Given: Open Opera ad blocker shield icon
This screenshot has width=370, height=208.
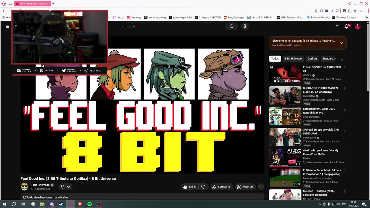Looking at the screenshot, I should (327, 11).
